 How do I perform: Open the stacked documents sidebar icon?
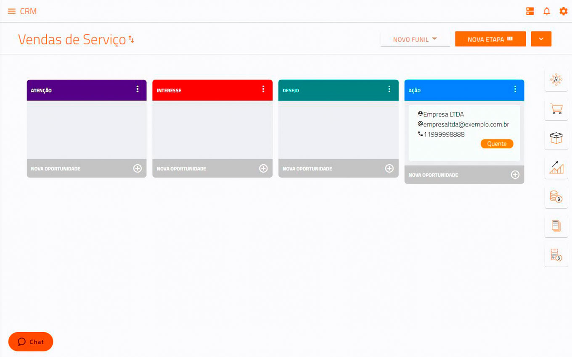pos(556,226)
